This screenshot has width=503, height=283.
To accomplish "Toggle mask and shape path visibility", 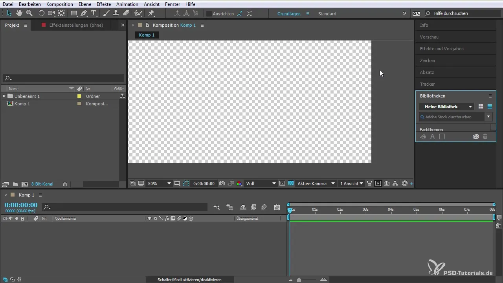I will (x=186, y=184).
